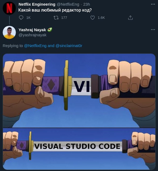Click the share upload icon
The image size is (158, 171).
(x=130, y=17)
